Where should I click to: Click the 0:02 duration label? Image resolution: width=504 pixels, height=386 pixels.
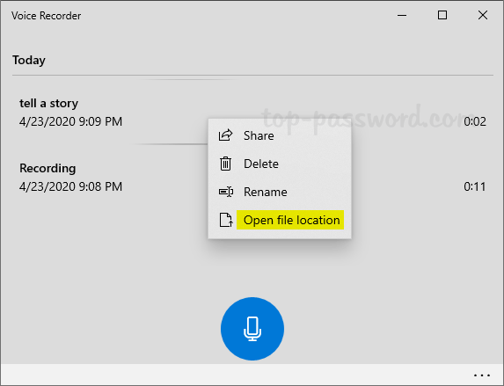475,121
